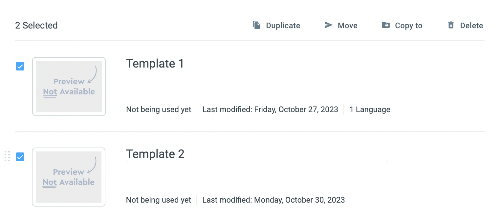Click Template 1's Last modified date
Image resolution: width=501 pixels, height=219 pixels.
point(270,109)
